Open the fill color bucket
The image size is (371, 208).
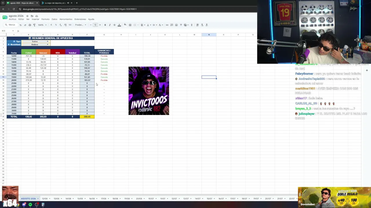click(x=125, y=25)
